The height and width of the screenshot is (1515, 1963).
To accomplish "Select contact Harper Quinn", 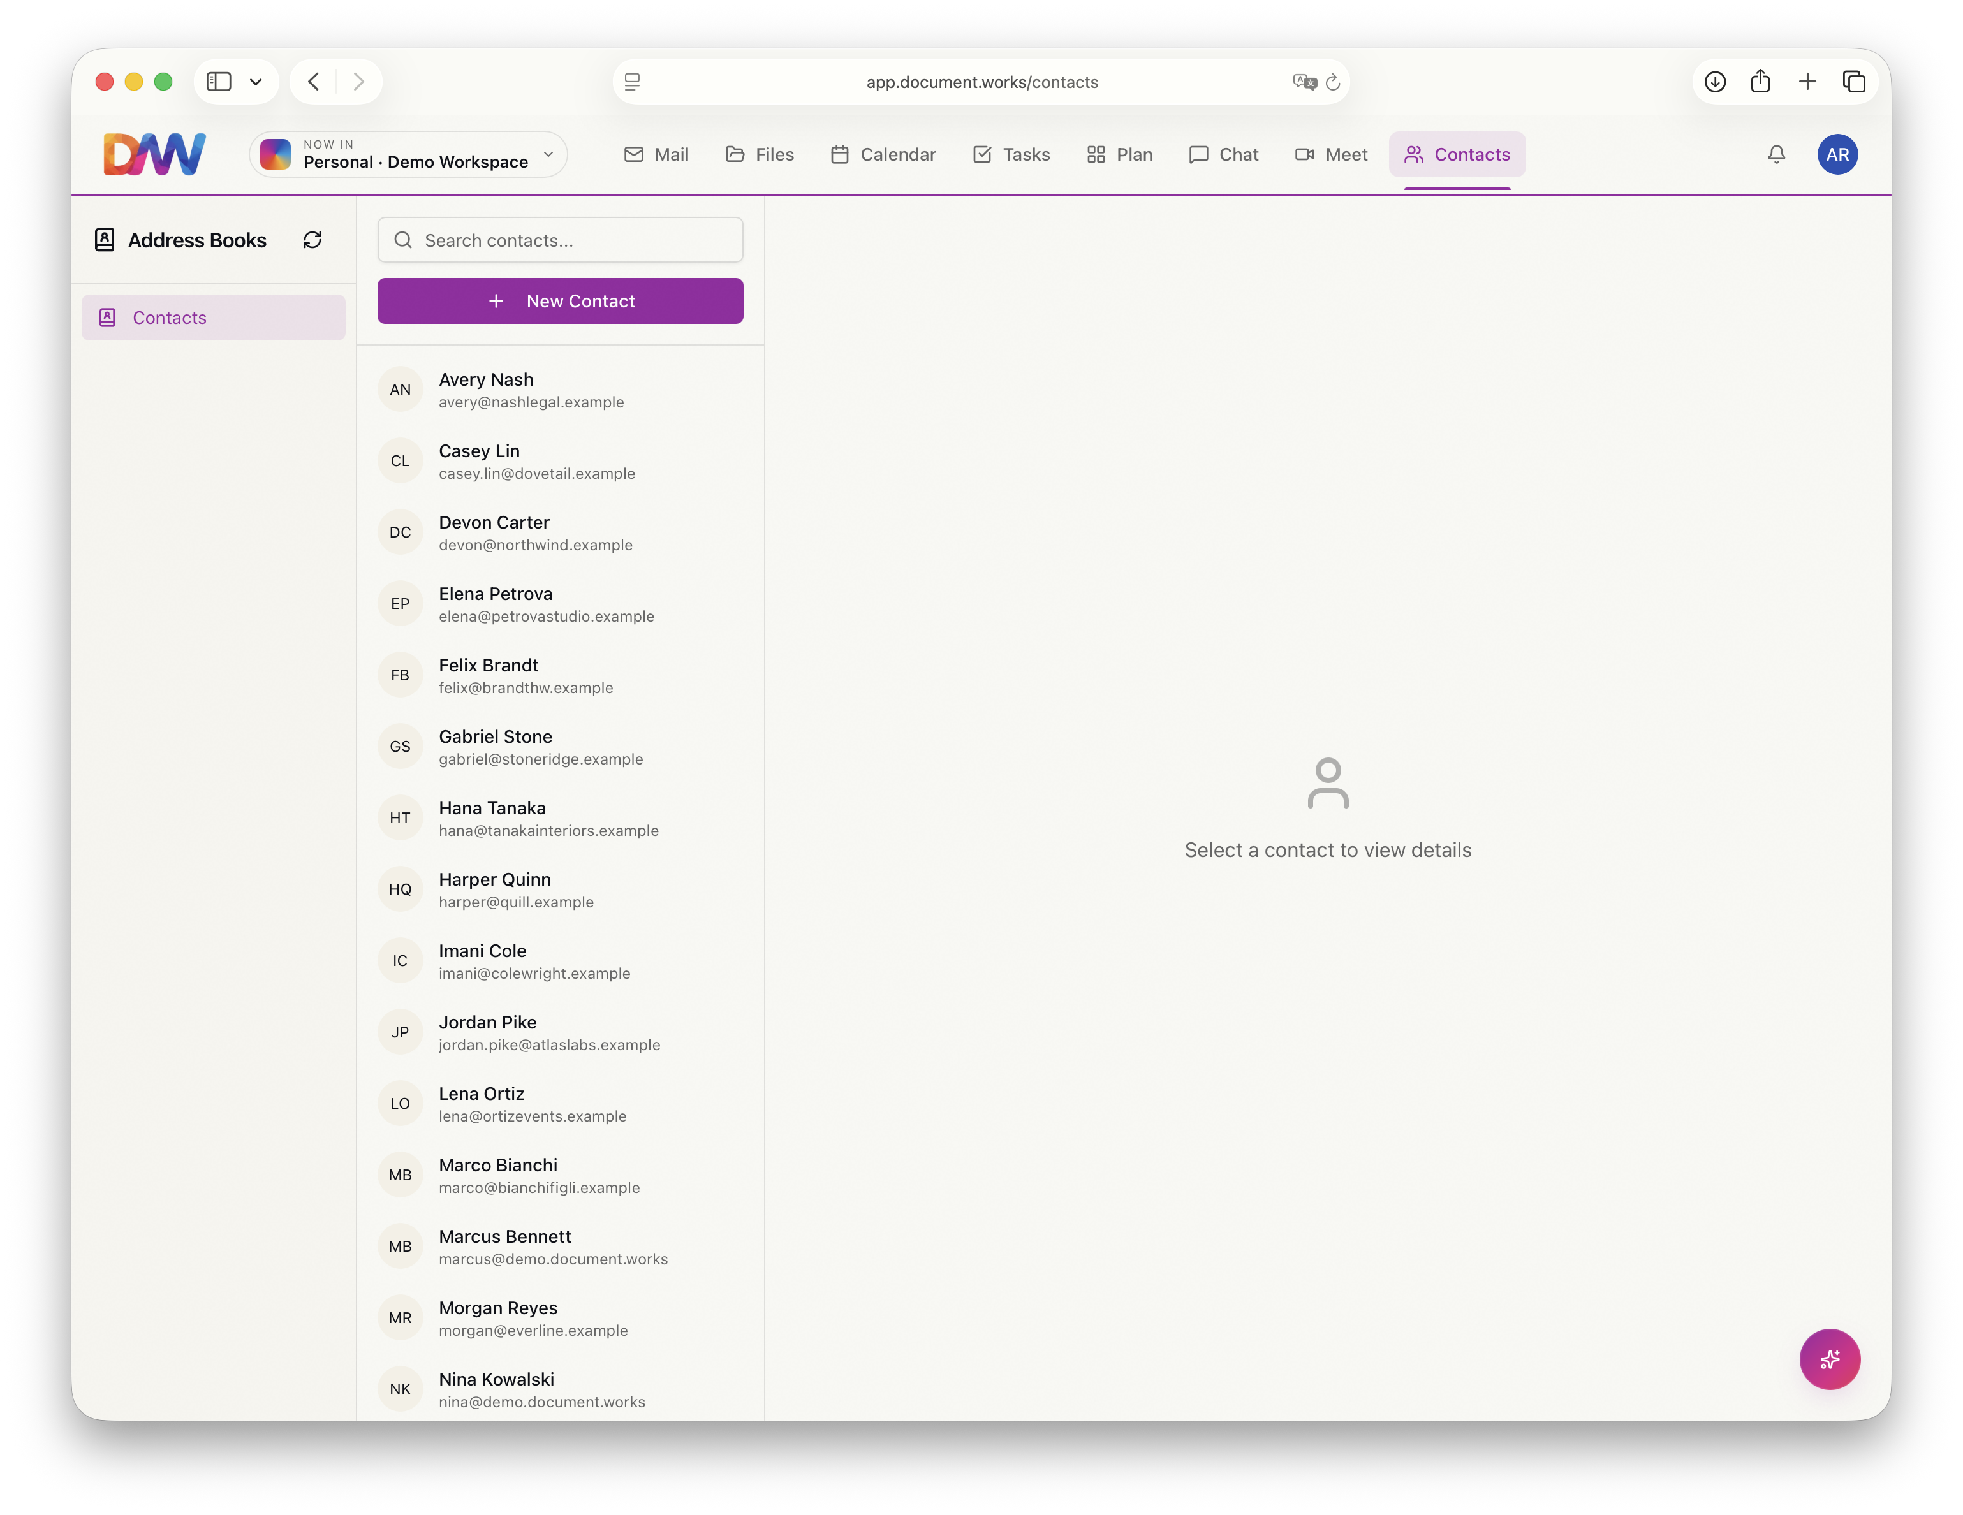I will pos(560,889).
